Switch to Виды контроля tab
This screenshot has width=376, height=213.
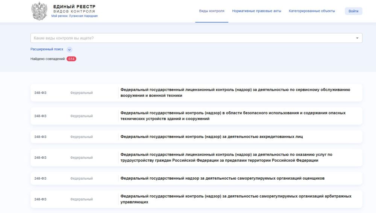[211, 11]
